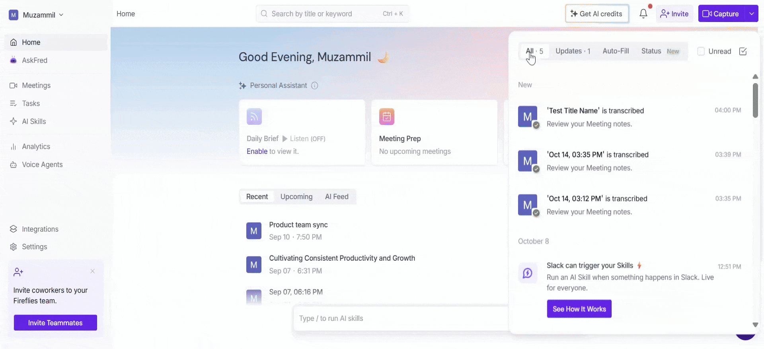Click the Personal Assistant info icon
Screen dimensions: 764x349
pos(314,85)
